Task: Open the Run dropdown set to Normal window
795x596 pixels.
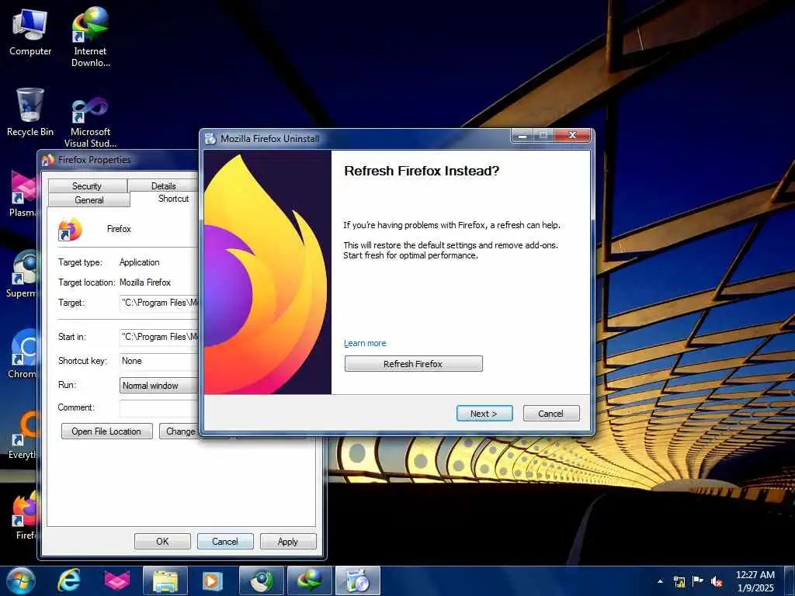Action: [x=159, y=386]
